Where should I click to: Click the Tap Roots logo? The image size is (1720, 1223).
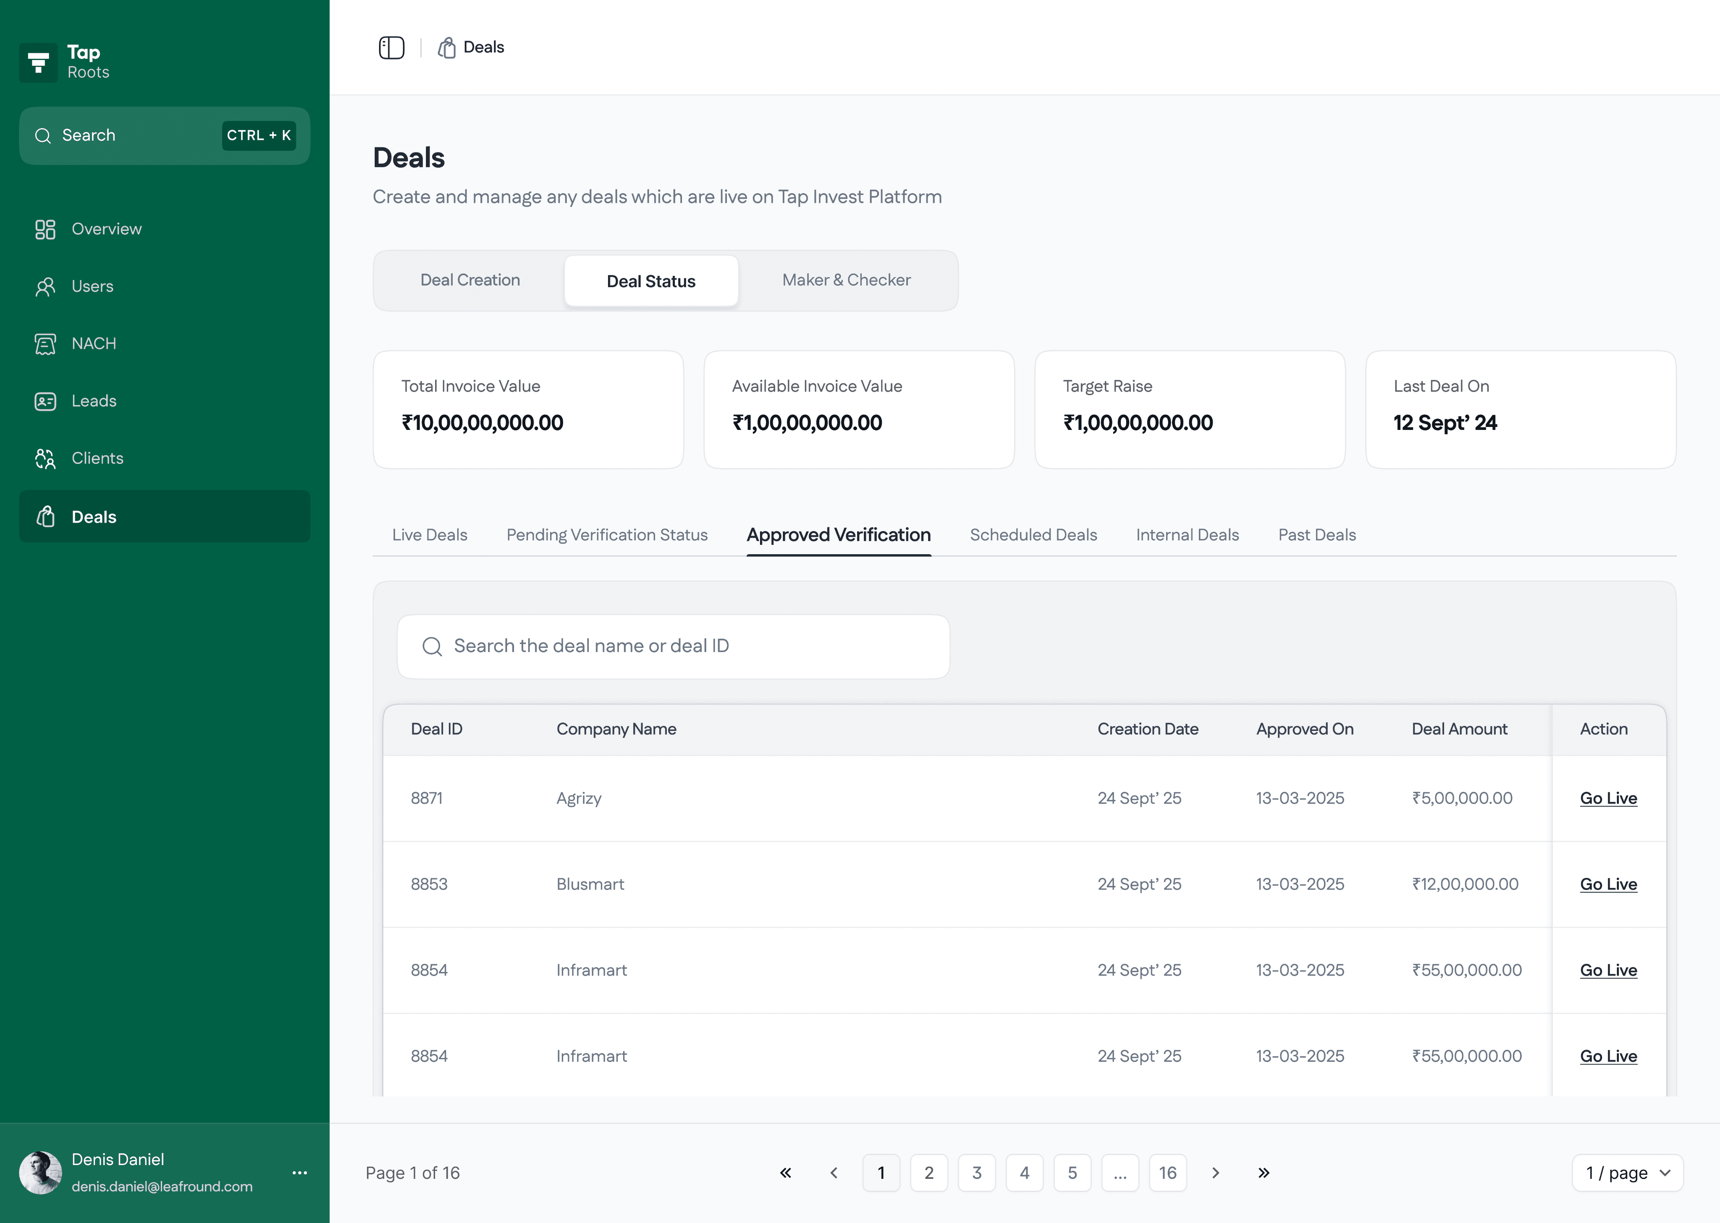[x=38, y=63]
